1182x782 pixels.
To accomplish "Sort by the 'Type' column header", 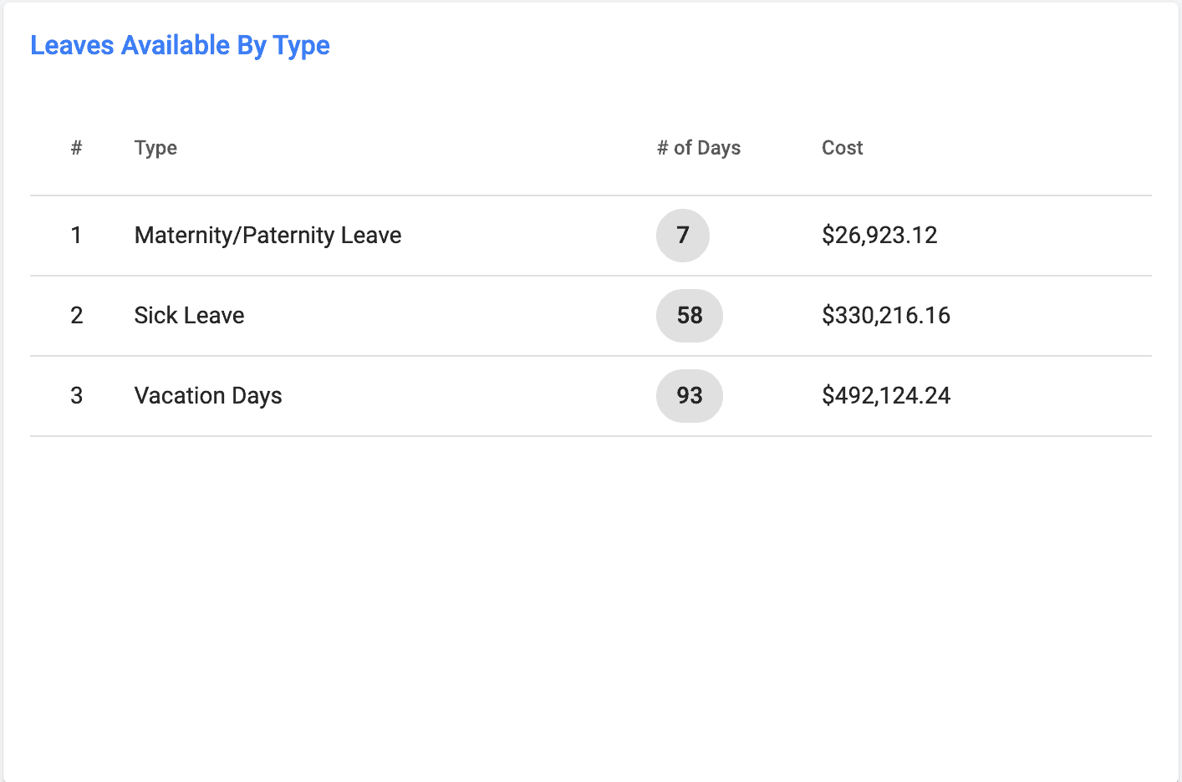I will [155, 148].
